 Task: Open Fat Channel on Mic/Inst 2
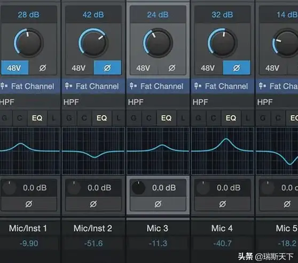tap(93, 86)
